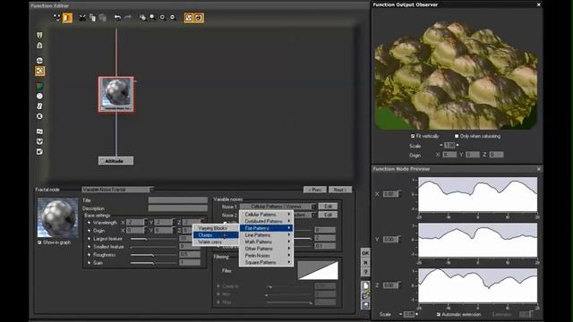
Task: Toggle the Show in graph checkbox
Action: click(39, 242)
